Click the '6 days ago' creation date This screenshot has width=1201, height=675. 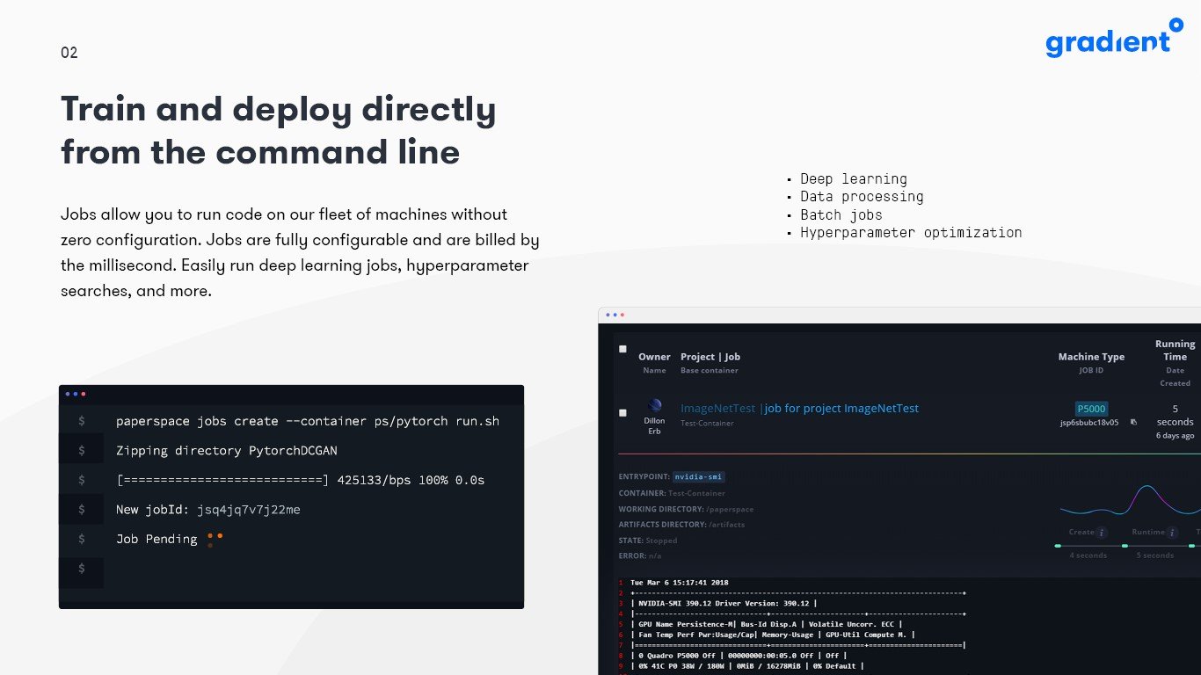(1175, 436)
